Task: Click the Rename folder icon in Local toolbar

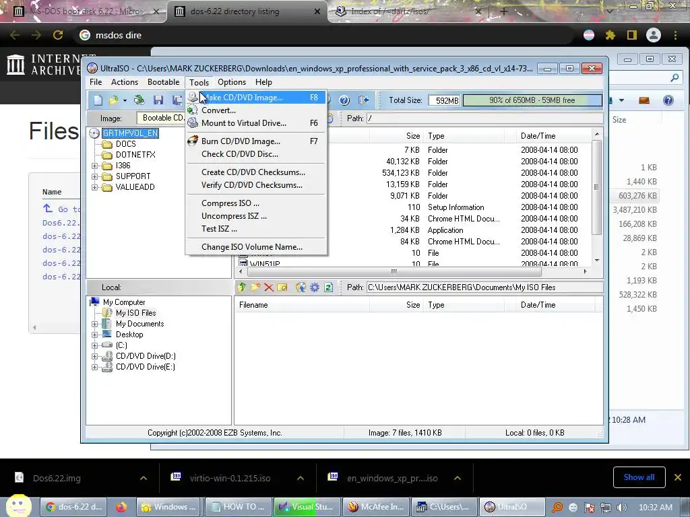Action: (x=282, y=287)
